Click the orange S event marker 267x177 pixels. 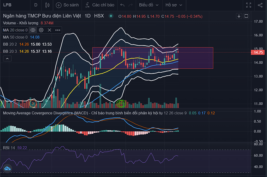(33, 103)
